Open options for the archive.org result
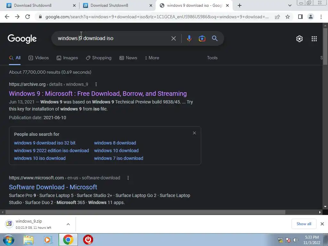This screenshot has height=246, width=328. (96, 84)
